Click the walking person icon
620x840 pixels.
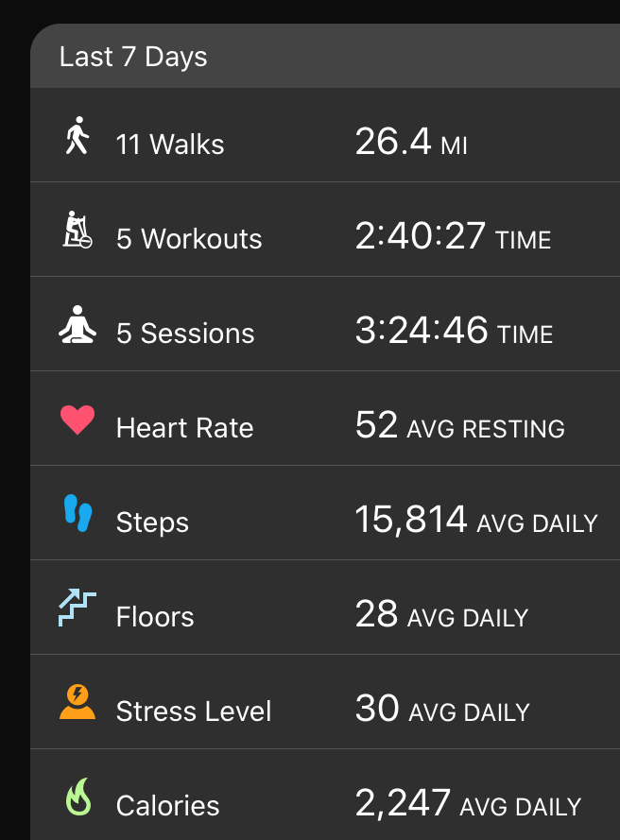[77, 135]
